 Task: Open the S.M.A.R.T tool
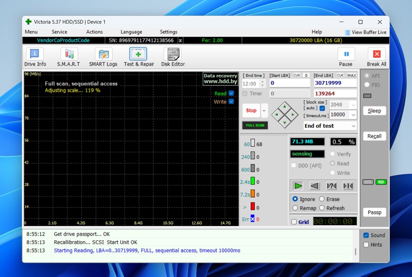pyautogui.click(x=69, y=55)
